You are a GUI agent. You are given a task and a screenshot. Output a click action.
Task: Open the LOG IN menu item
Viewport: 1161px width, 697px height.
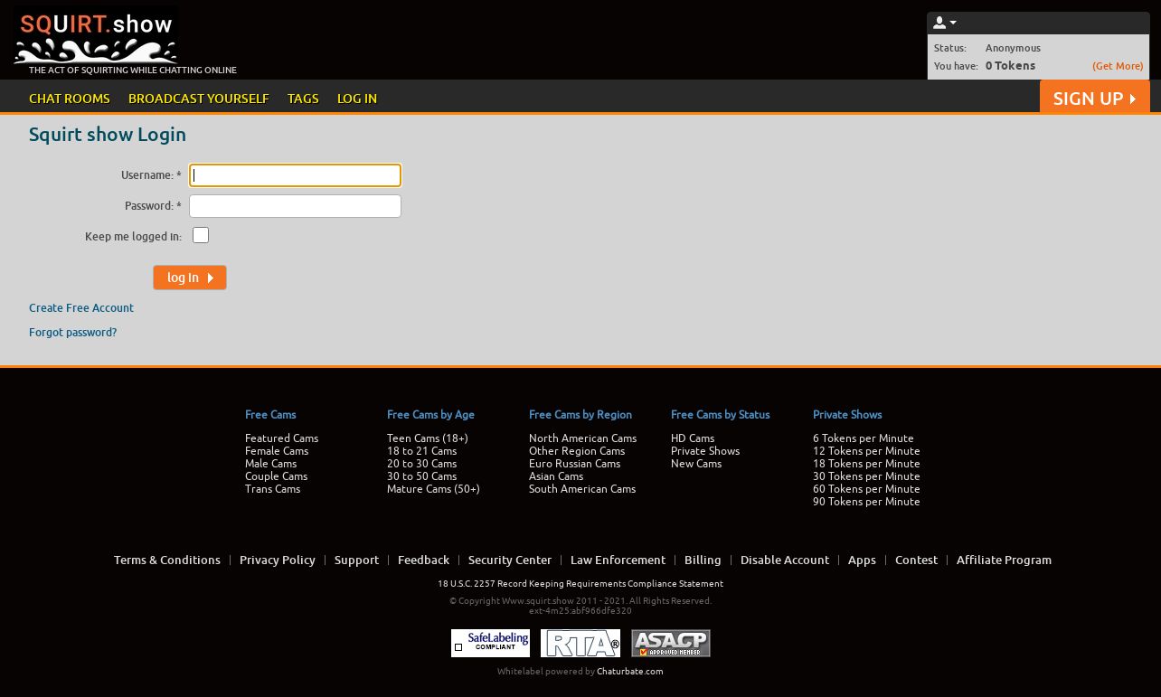coord(357,99)
